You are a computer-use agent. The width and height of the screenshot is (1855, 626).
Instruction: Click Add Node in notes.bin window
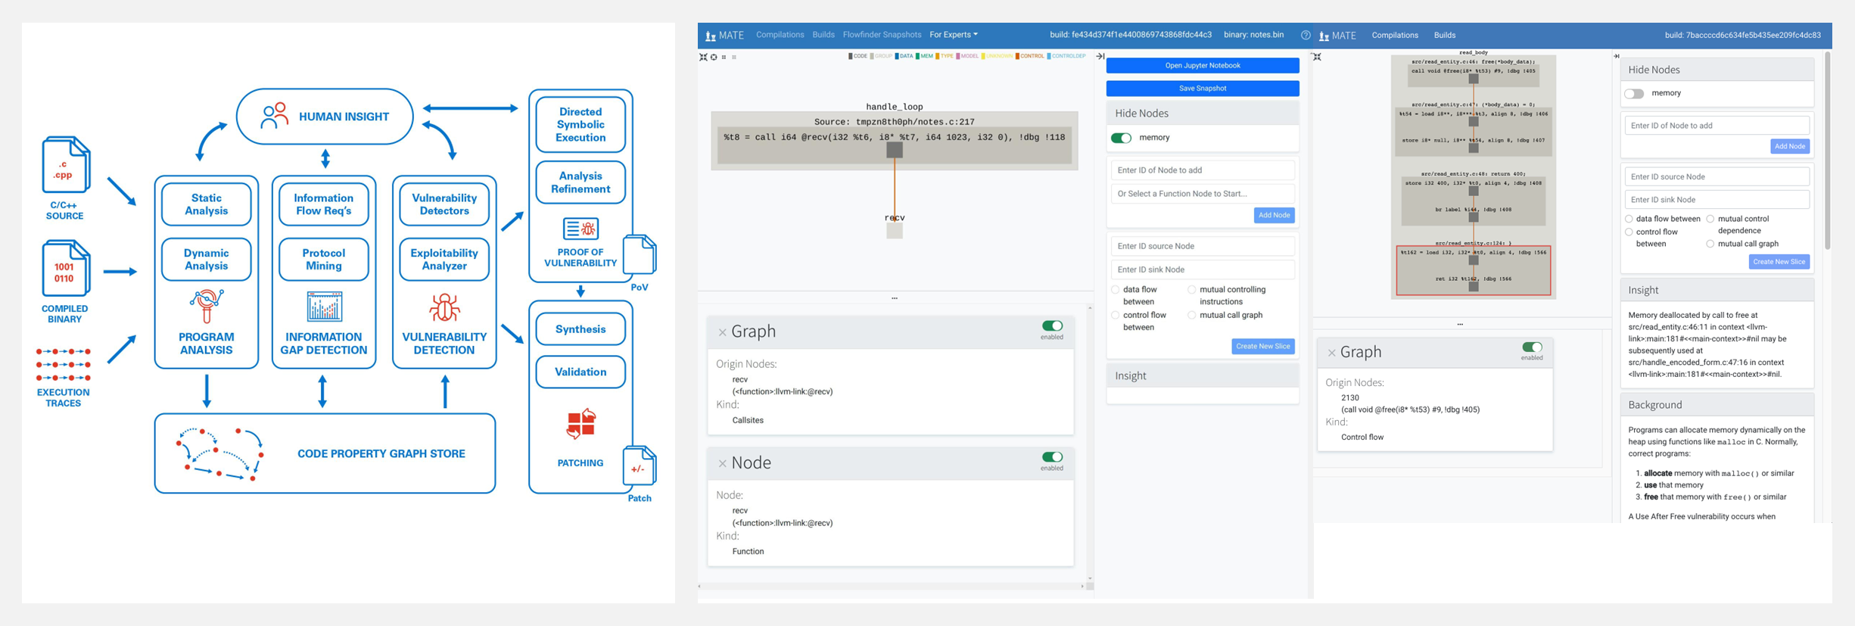pos(1274,216)
